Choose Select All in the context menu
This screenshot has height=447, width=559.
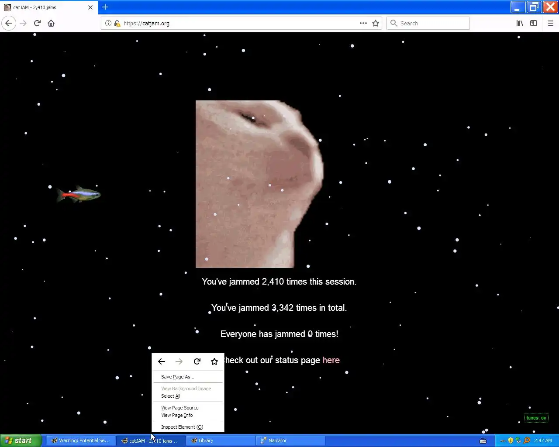188,396
